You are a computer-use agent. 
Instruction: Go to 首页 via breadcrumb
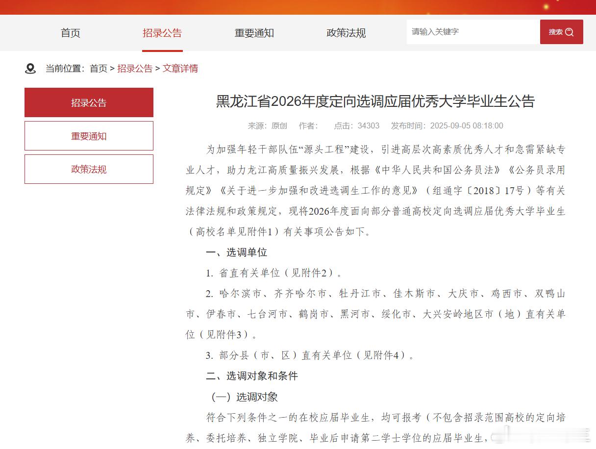(99, 69)
